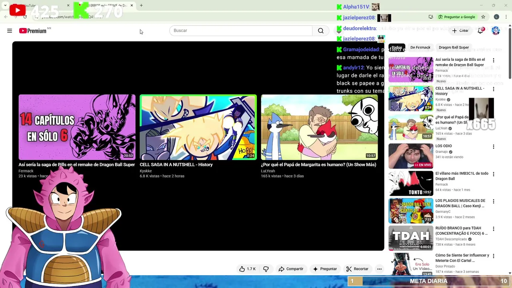Bookmark page with star icon
The height and width of the screenshot is (288, 512).
pyautogui.click(x=483, y=17)
